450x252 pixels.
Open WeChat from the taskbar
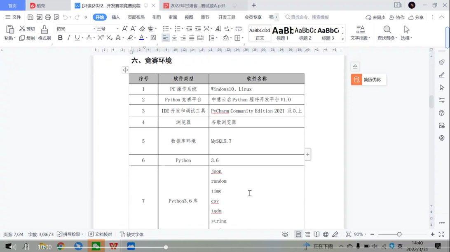click(x=96, y=246)
